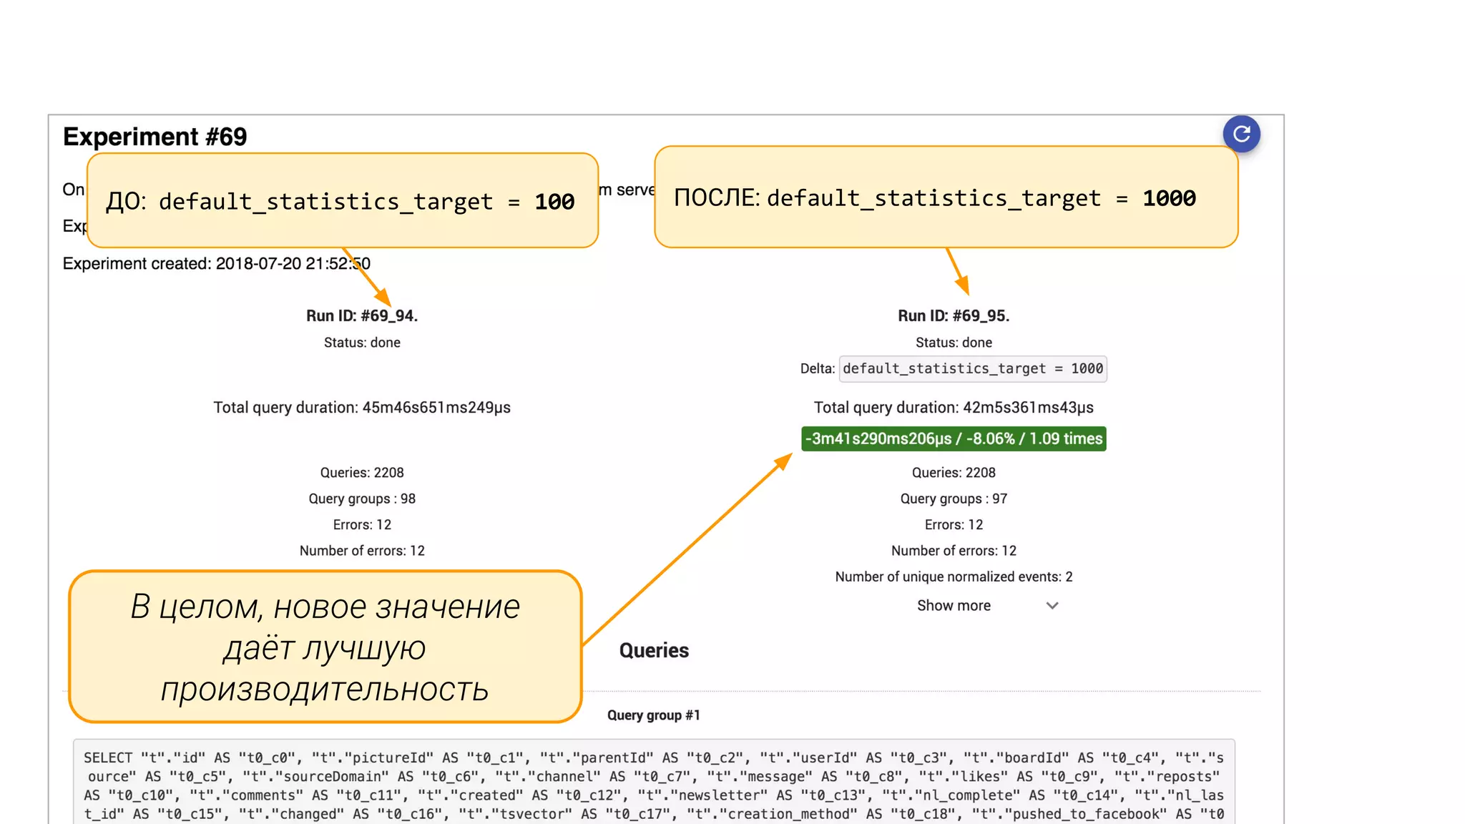Click Query groups : 97 line
The height and width of the screenshot is (824, 1465).
954,499
